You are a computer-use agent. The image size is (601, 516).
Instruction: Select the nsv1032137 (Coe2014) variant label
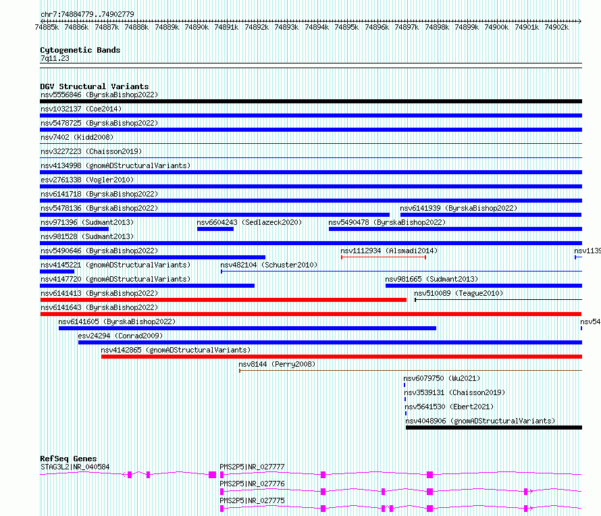(81, 109)
